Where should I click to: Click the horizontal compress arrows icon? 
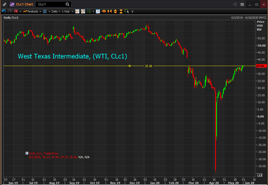coord(110,11)
